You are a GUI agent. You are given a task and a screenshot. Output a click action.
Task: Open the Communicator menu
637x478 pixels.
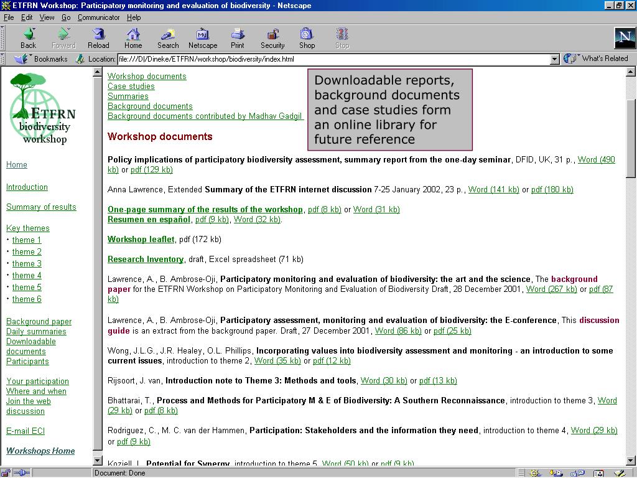pos(99,17)
